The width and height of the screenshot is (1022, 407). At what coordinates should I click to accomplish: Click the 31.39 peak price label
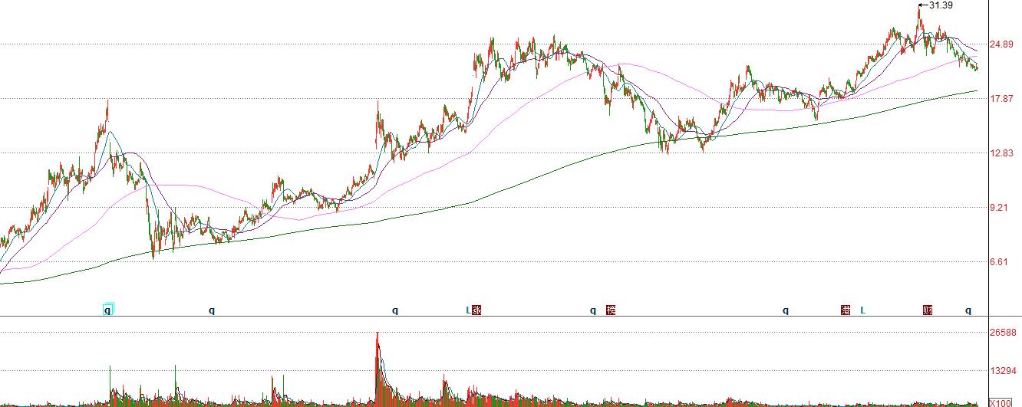coord(941,5)
